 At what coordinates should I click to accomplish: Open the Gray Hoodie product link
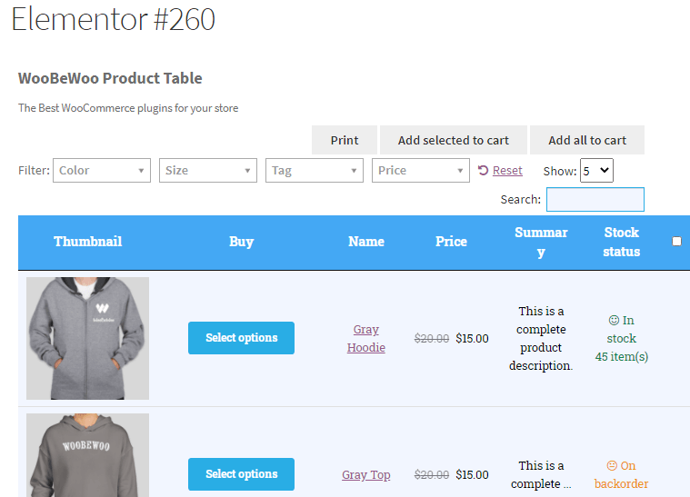366,338
